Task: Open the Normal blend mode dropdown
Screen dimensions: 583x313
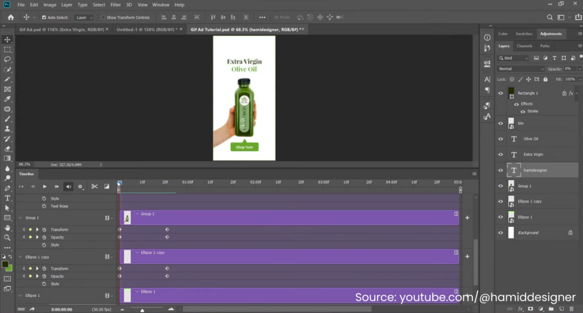Action: [x=521, y=69]
